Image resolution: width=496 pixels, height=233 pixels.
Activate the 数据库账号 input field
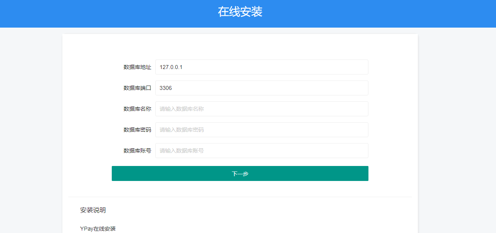[x=262, y=151]
